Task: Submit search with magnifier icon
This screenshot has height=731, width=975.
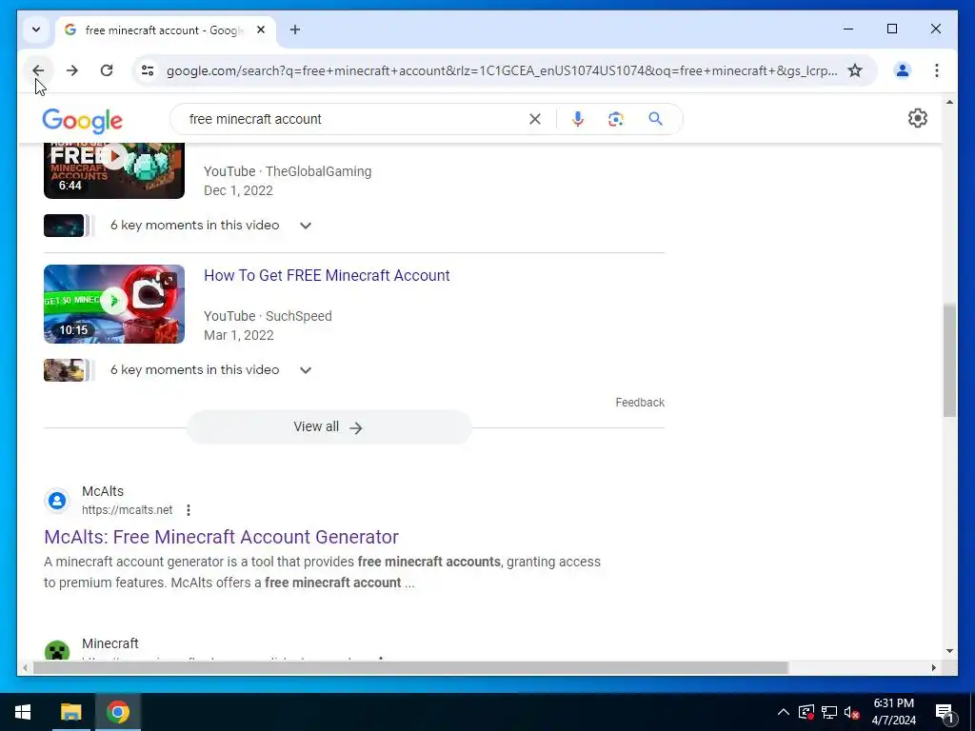Action: point(655,119)
